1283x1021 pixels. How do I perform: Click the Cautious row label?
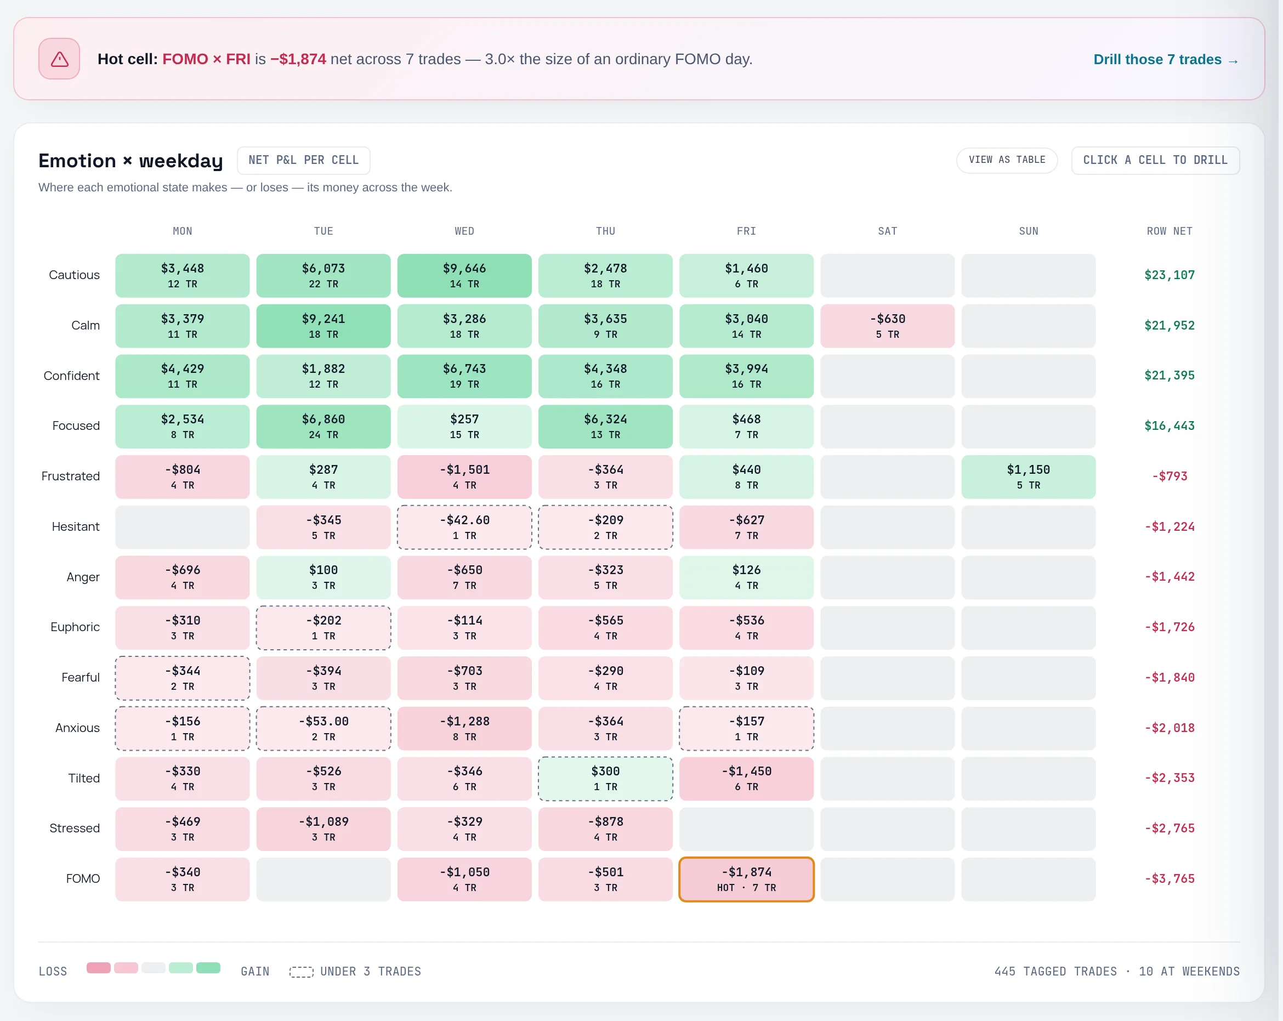click(x=74, y=275)
